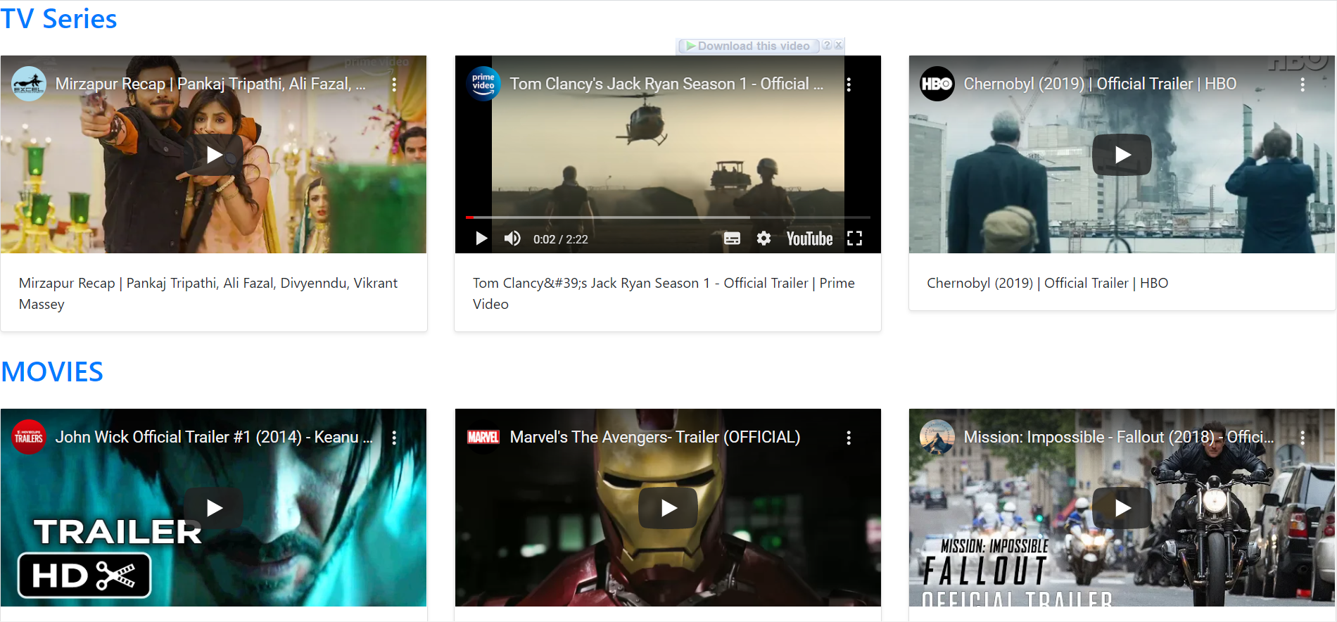Seek on the Jack Ryan video progress bar
This screenshot has width=1337, height=622.
coord(668,217)
